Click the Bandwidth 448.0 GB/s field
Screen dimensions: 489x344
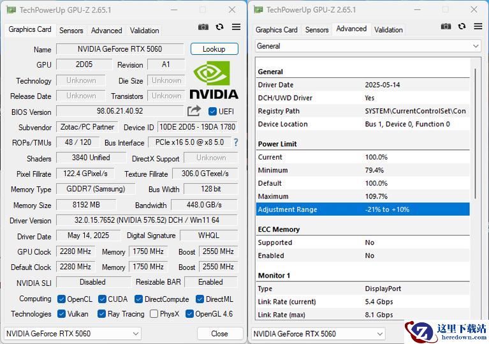pos(204,205)
